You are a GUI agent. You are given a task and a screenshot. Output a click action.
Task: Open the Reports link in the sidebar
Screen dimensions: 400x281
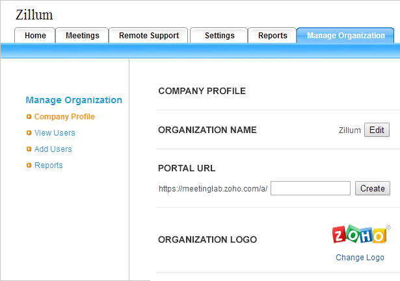pyautogui.click(x=49, y=165)
